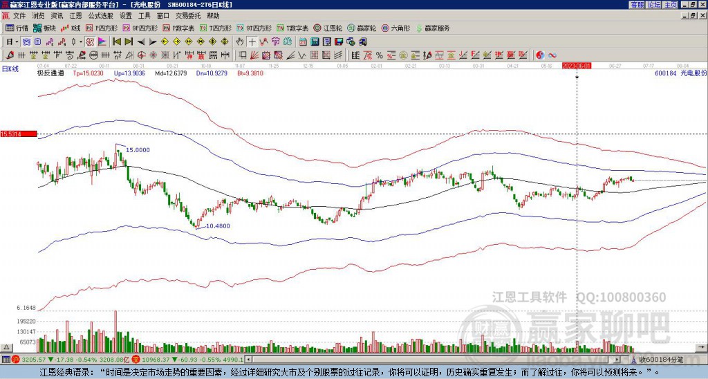Image resolution: width=708 pixels, height=379 pixels.
Task: Open the 帮助 menu
Action: tap(213, 16)
